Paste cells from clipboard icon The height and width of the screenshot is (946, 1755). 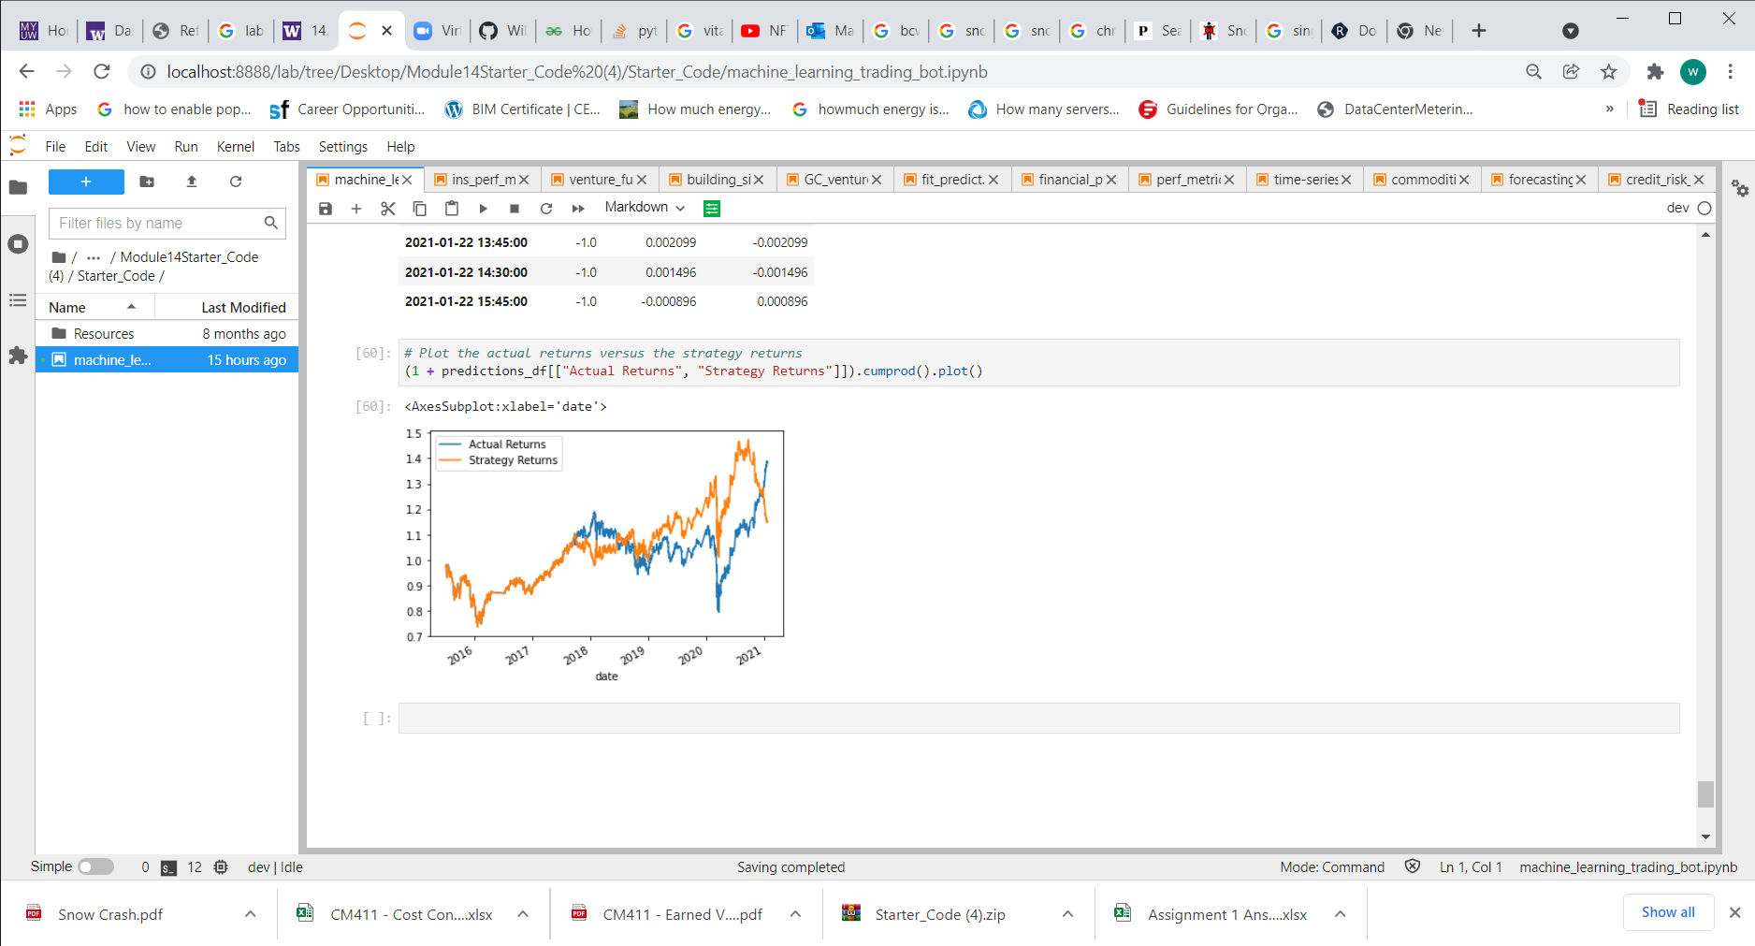452,209
